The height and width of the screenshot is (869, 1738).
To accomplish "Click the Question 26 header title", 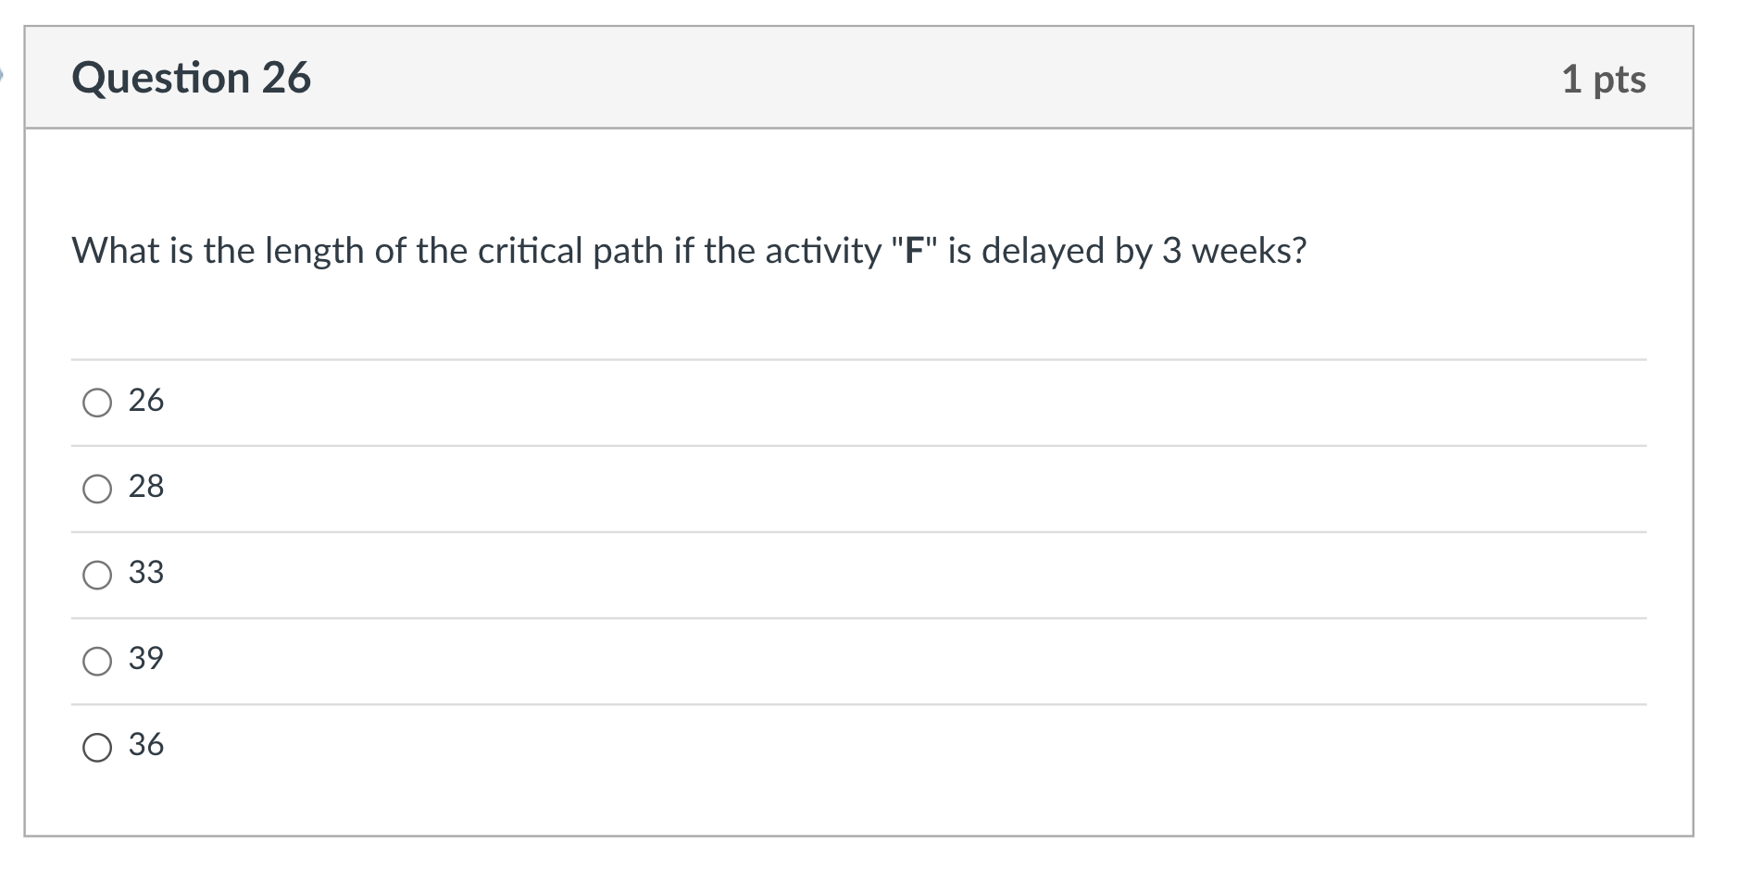I will tap(193, 78).
